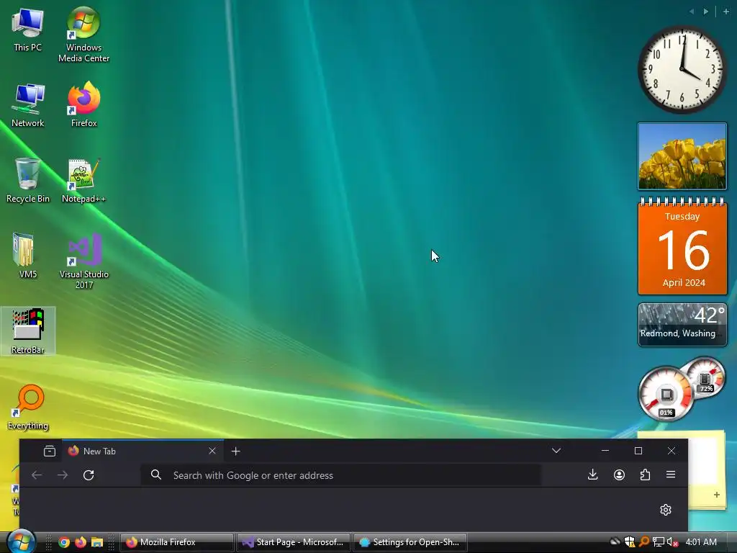
Task: Click the Firefox reload button
Action: pyautogui.click(x=89, y=475)
